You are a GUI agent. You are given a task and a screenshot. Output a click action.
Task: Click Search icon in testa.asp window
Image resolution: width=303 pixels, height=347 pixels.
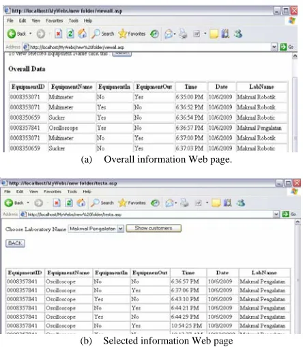pos(95,203)
